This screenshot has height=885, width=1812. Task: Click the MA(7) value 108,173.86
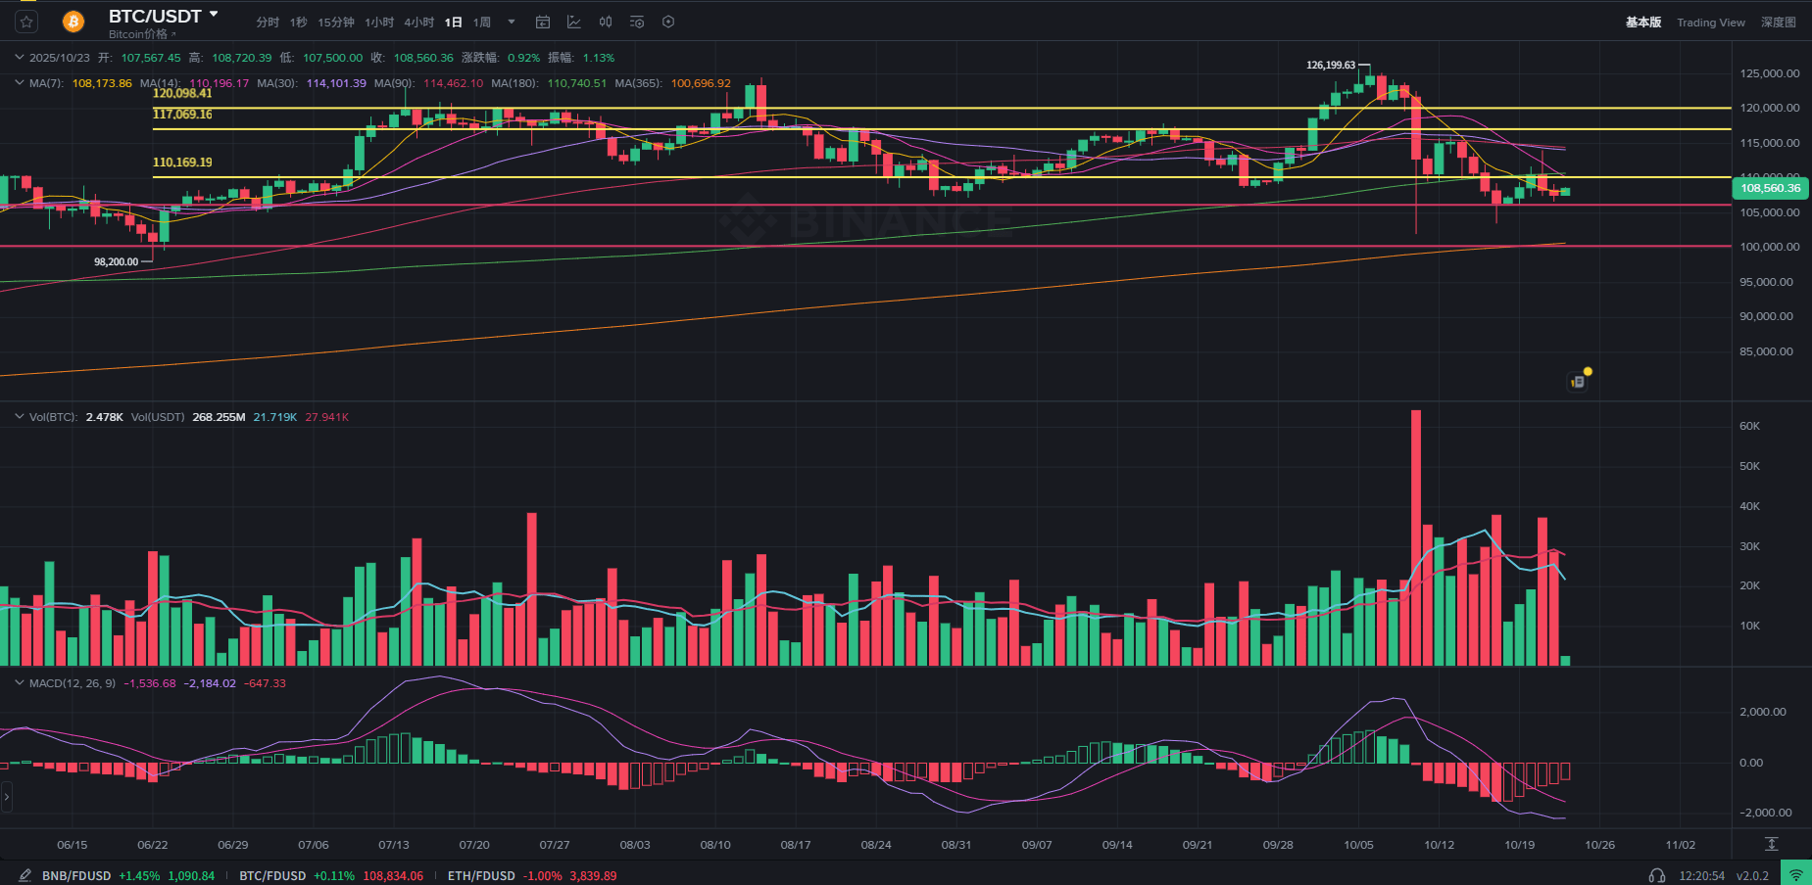(102, 83)
